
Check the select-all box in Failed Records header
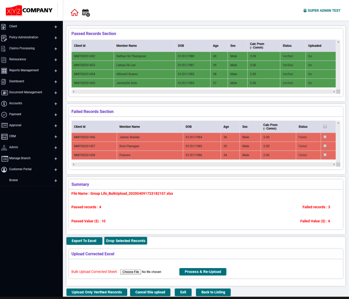[x=325, y=127]
